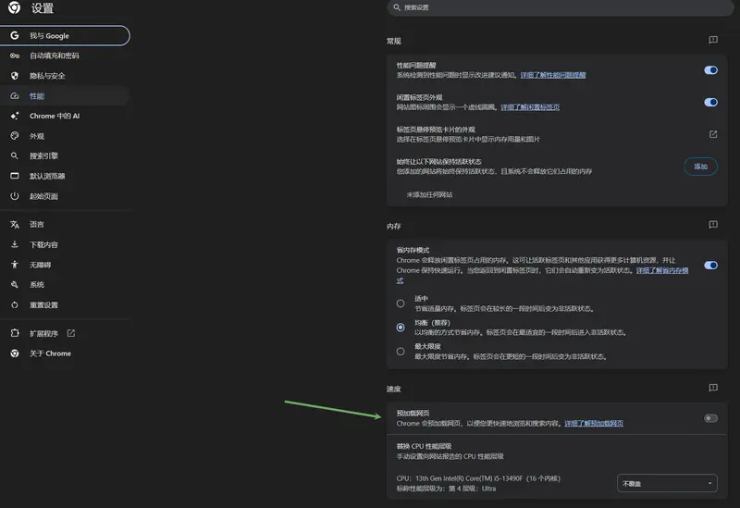This screenshot has width=740, height=508.
Task: Open the 不覆盖 CPU tier dropdown
Action: (667, 483)
